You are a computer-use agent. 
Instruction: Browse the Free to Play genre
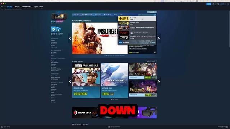pyautogui.click(x=54, y=85)
